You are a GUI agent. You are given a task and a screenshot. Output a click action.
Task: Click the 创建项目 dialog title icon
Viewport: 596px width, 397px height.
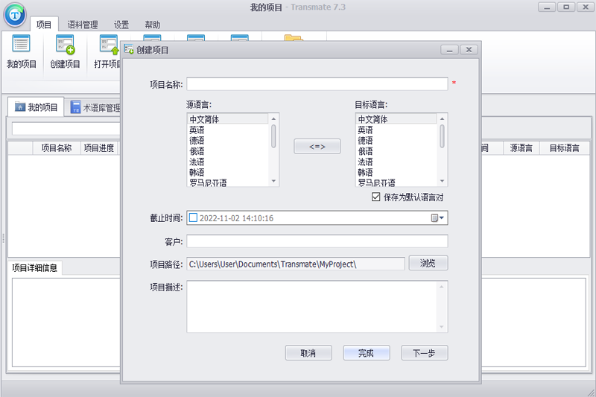129,50
